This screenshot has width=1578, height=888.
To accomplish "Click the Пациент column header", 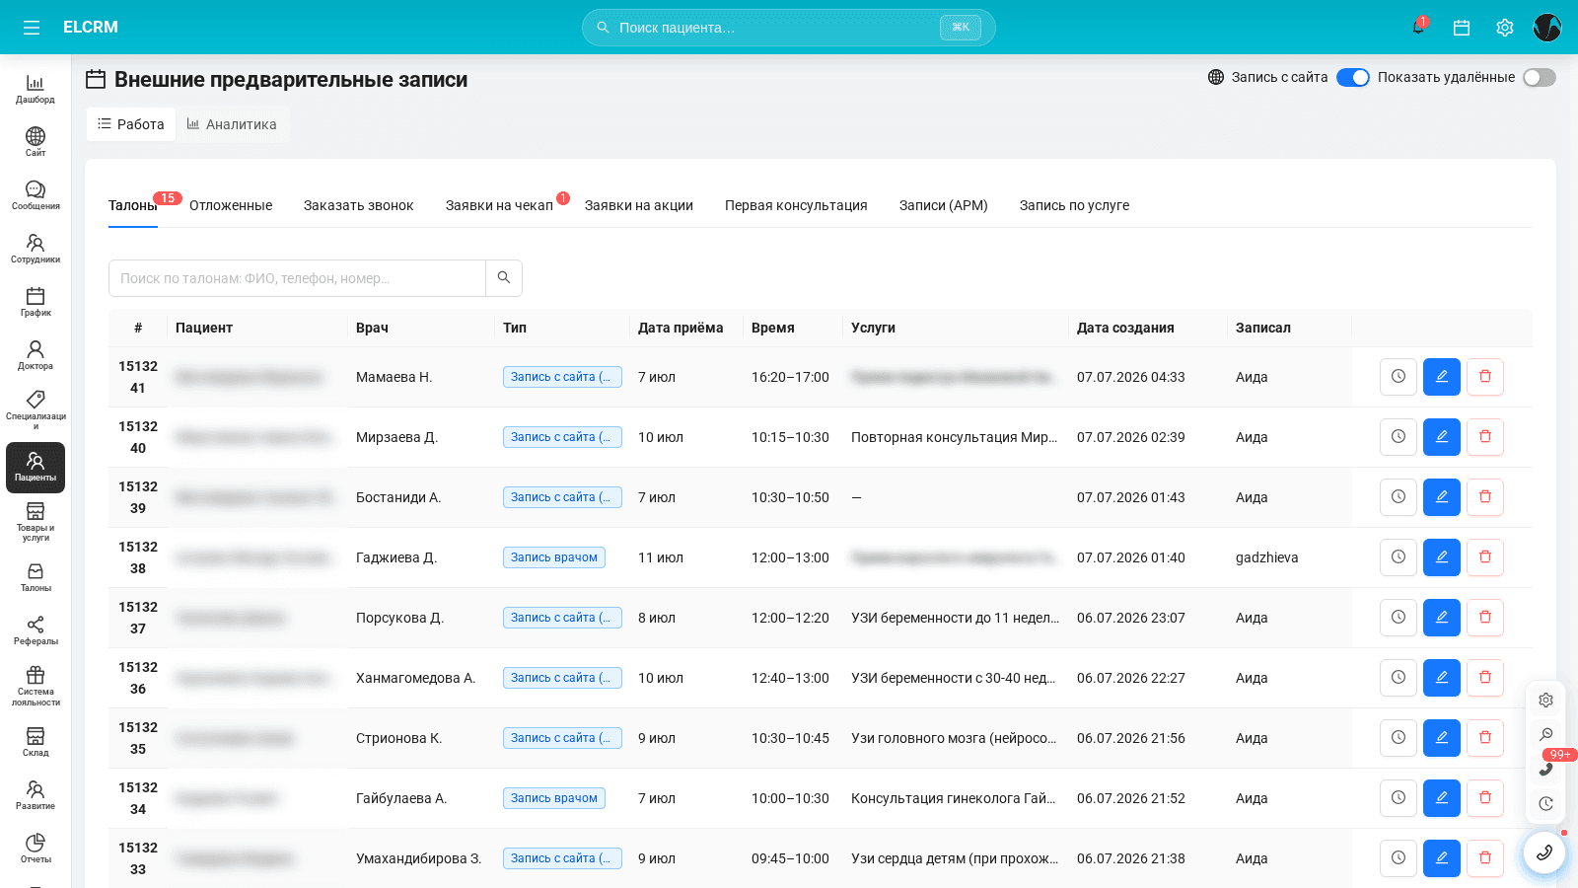I will (204, 328).
